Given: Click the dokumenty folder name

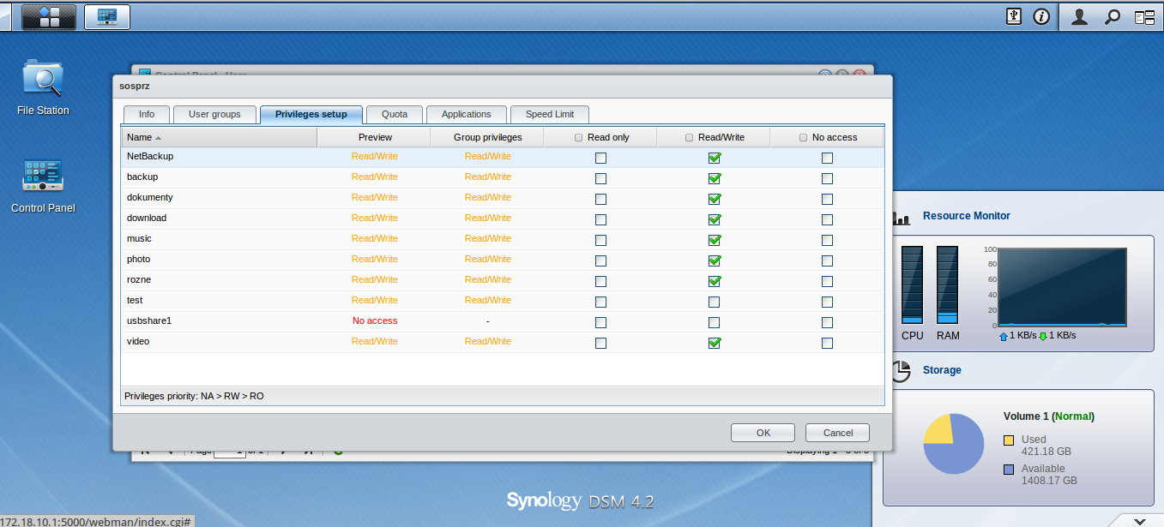Looking at the screenshot, I should (x=150, y=198).
